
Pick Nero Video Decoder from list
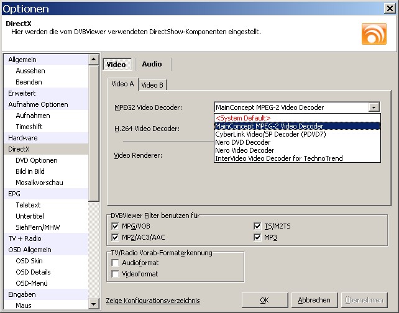coord(297,150)
